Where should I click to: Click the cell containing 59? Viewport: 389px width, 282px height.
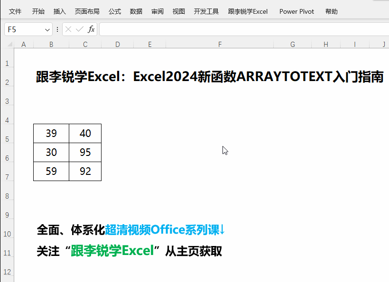[51, 171]
